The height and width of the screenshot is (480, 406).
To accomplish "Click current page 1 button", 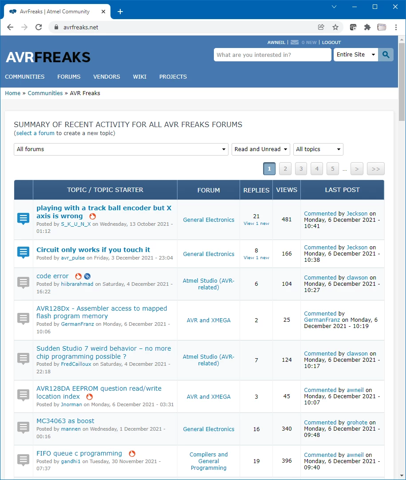I will 269,169.
